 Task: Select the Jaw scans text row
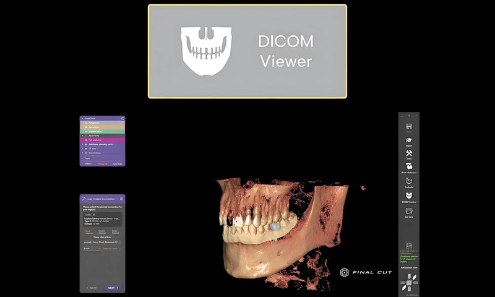102,127
